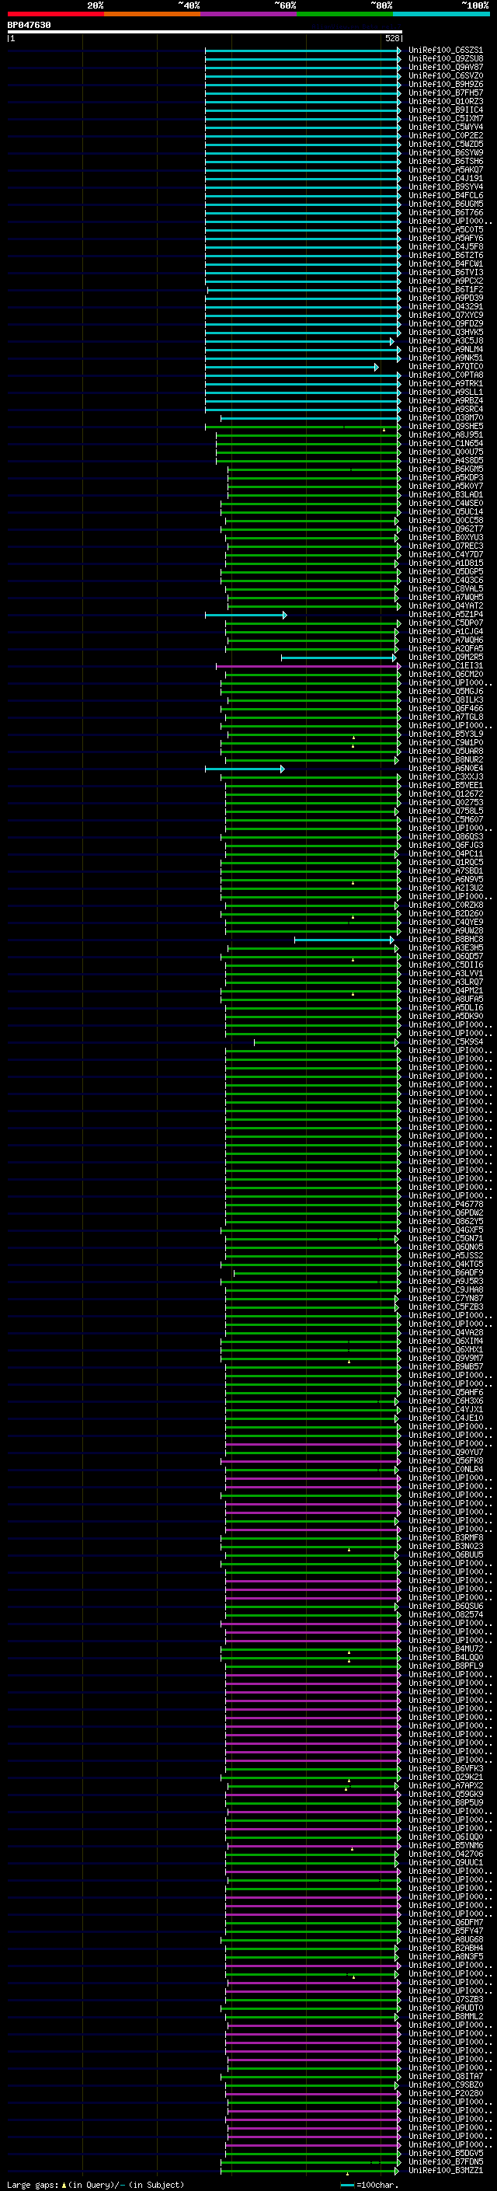
Task: Select hit label UniRef100_Q758L5
Action: pyautogui.click(x=445, y=811)
